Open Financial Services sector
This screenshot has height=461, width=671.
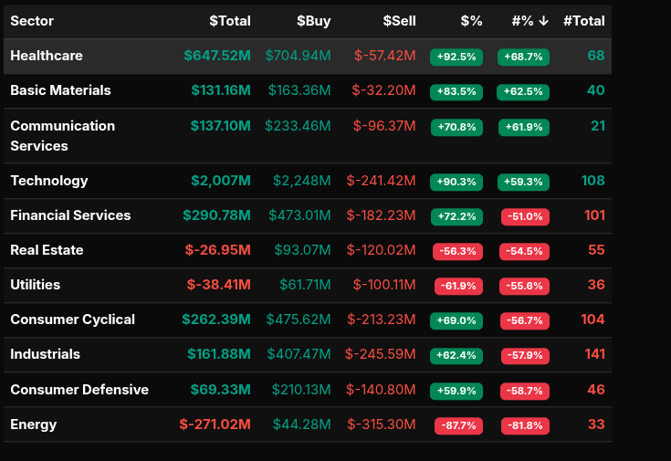point(70,215)
